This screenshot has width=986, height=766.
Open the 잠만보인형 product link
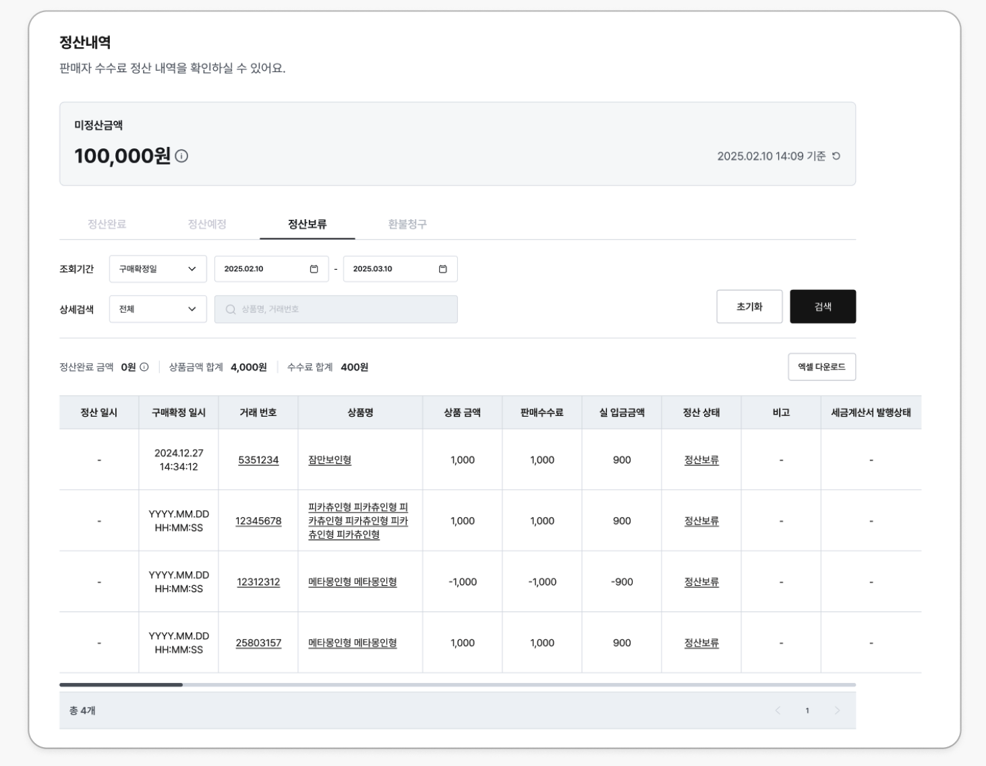pos(330,460)
